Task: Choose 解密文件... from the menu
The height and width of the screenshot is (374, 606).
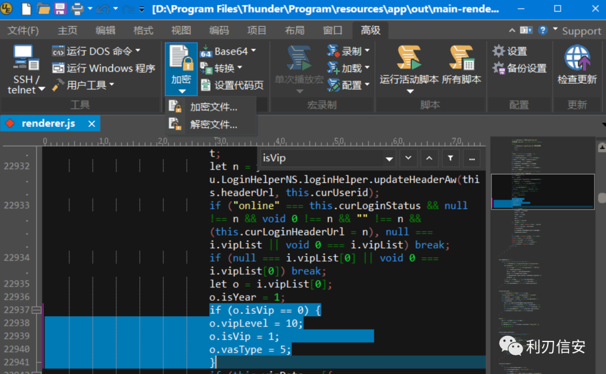Action: click(211, 124)
